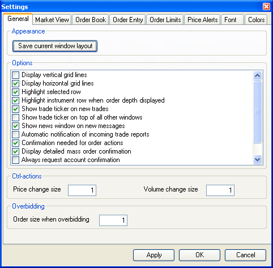This screenshot has width=273, height=268.
Task: Close the Settings dialog with X
Action: (266, 7)
